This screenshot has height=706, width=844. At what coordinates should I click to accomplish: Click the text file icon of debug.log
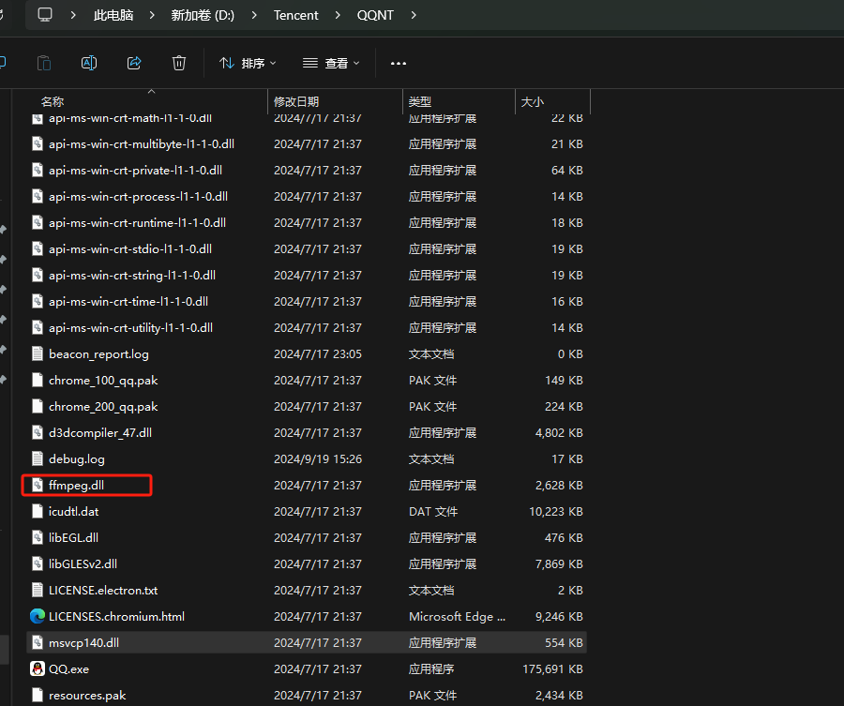point(38,458)
